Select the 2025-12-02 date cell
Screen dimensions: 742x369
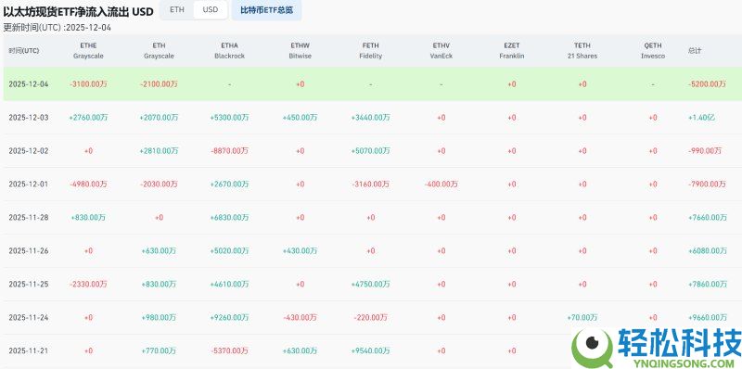click(x=29, y=151)
